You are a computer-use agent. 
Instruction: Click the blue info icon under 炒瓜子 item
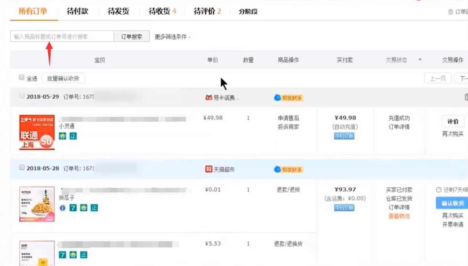62,208
